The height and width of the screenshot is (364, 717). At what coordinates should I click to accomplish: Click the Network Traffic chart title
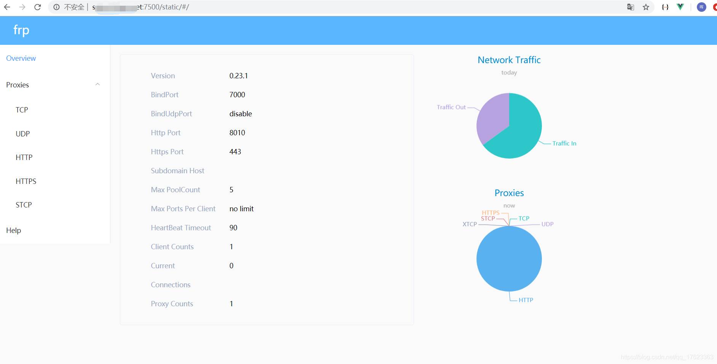[x=509, y=60]
